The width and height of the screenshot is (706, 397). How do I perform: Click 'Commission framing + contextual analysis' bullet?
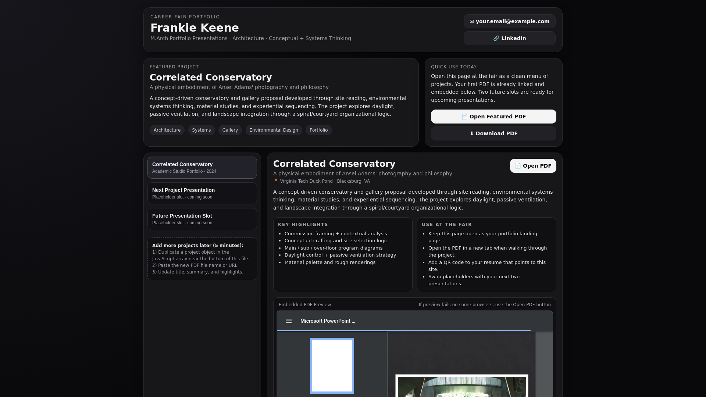pos(336,234)
